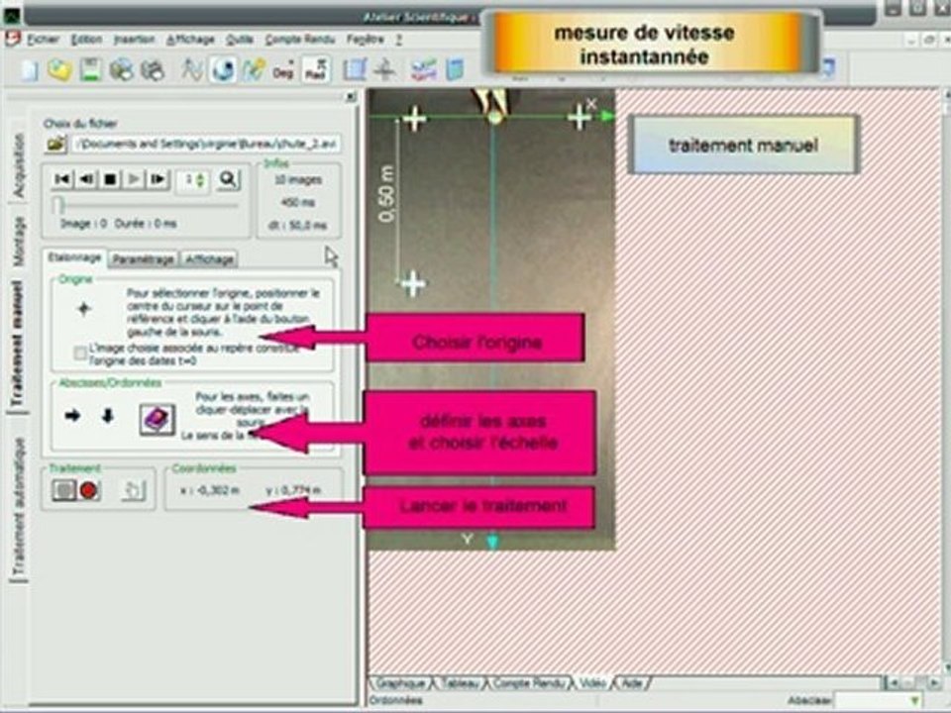Switch to the Aide bottom tab
Image resolution: width=951 pixels, height=713 pixels.
tap(632, 682)
